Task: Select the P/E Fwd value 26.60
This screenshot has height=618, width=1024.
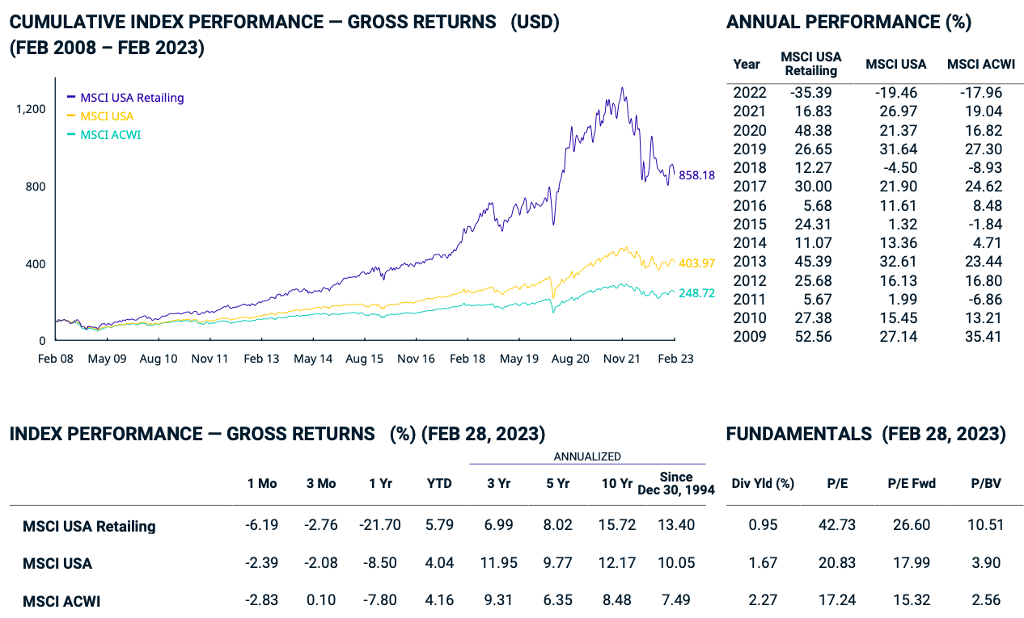Action: (x=911, y=524)
